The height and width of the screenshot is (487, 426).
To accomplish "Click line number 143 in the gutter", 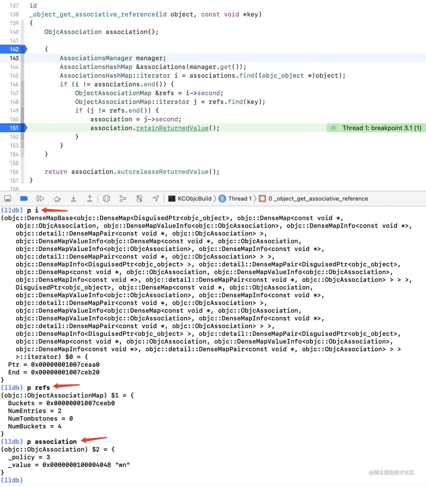I will (14, 58).
